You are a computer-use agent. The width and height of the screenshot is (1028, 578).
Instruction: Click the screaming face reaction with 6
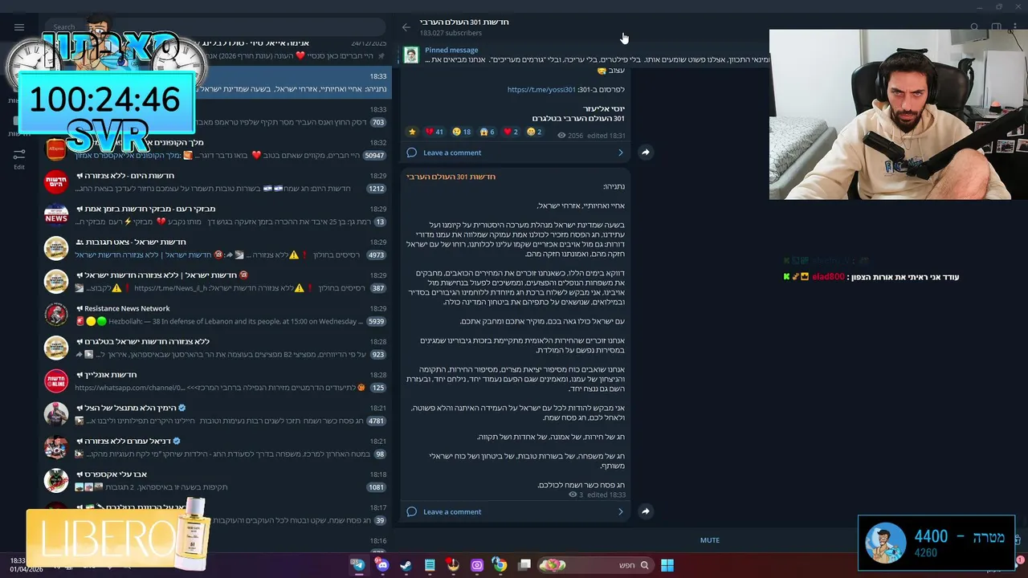[487, 132]
